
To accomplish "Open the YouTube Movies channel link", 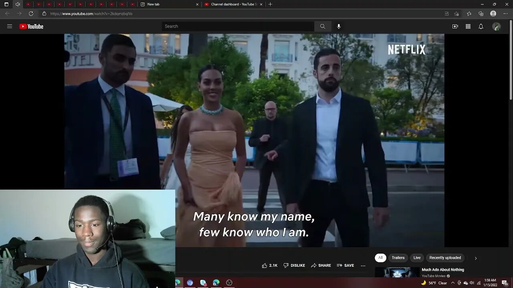I will coord(434,276).
